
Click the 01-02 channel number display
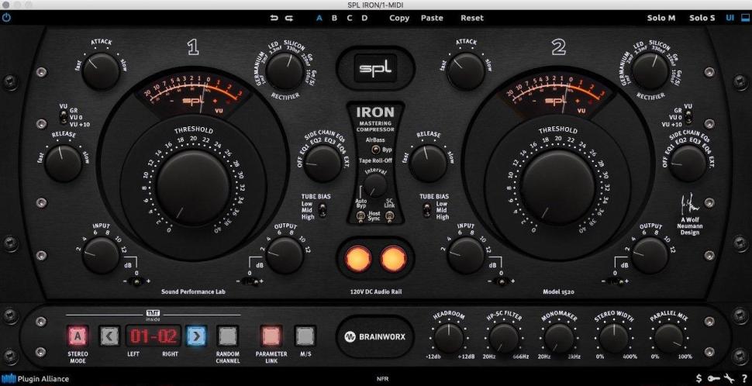(x=154, y=336)
